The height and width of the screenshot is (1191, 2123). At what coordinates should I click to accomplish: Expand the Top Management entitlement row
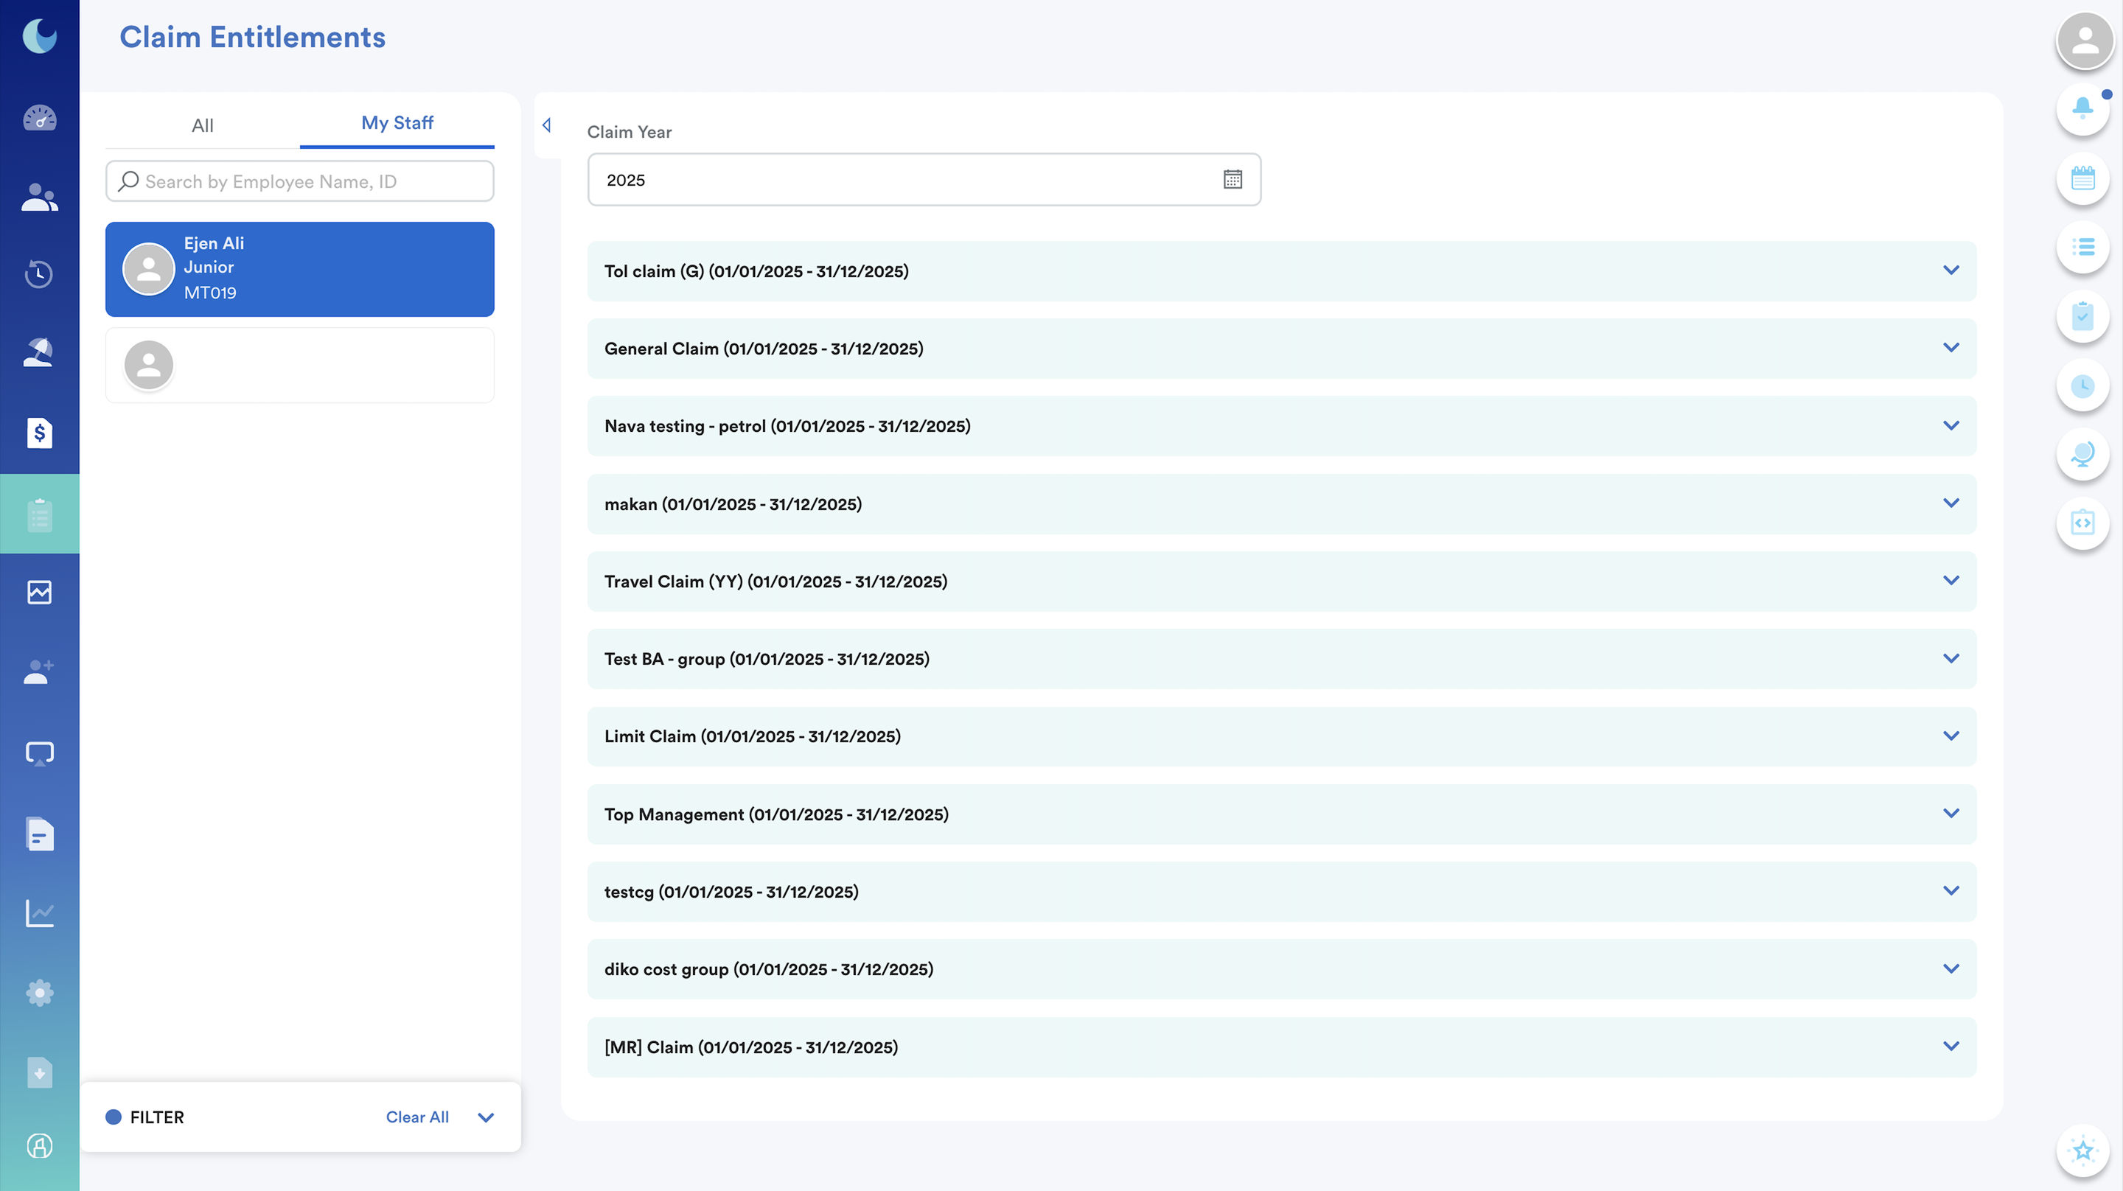[x=1950, y=814]
